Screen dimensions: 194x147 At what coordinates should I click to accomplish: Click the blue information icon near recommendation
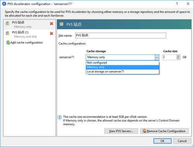click(x=60, y=117)
